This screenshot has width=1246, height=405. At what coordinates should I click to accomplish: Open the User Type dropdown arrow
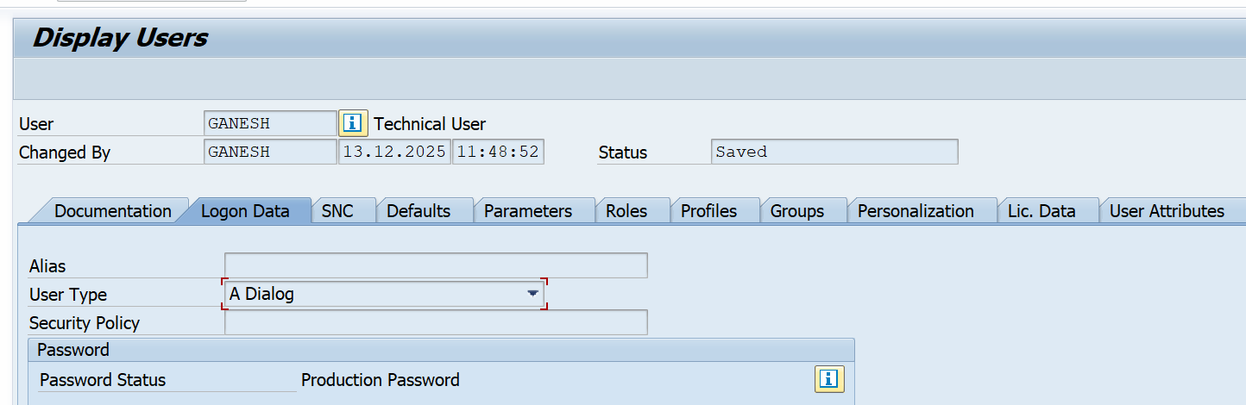tap(532, 294)
